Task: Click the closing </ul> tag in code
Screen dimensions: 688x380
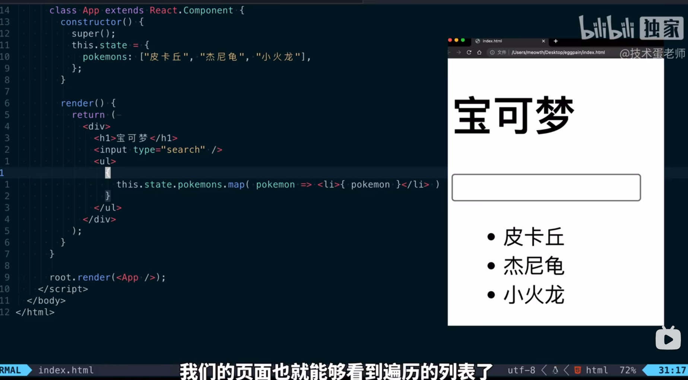Action: [x=108, y=208]
